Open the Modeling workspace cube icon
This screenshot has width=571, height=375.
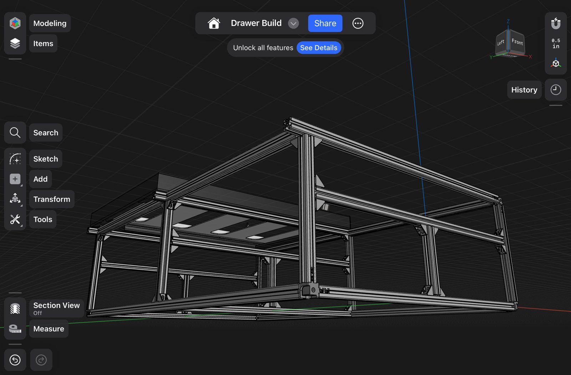coord(15,23)
